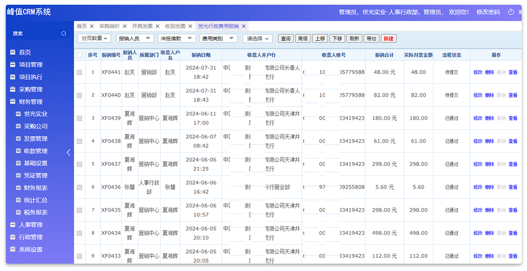Check the checkbox for row XF0436
The height and width of the screenshot is (271, 527).
click(79, 187)
